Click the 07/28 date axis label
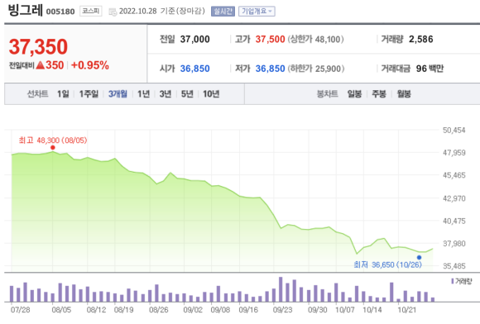 coord(21,310)
